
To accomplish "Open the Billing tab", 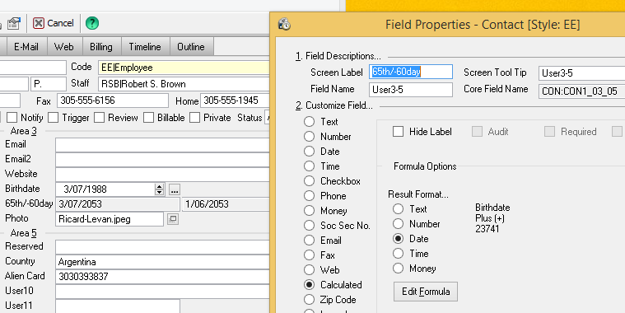I will [x=100, y=47].
